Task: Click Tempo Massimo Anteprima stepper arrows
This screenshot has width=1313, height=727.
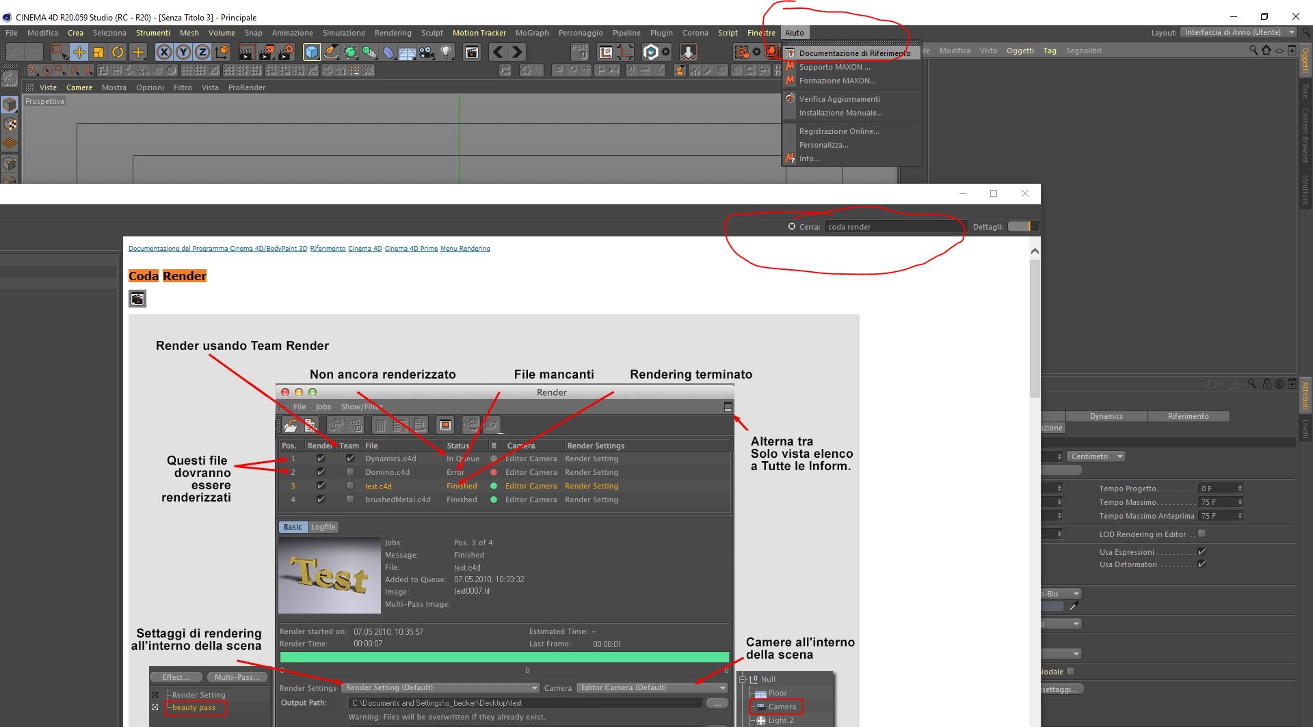Action: point(1240,516)
